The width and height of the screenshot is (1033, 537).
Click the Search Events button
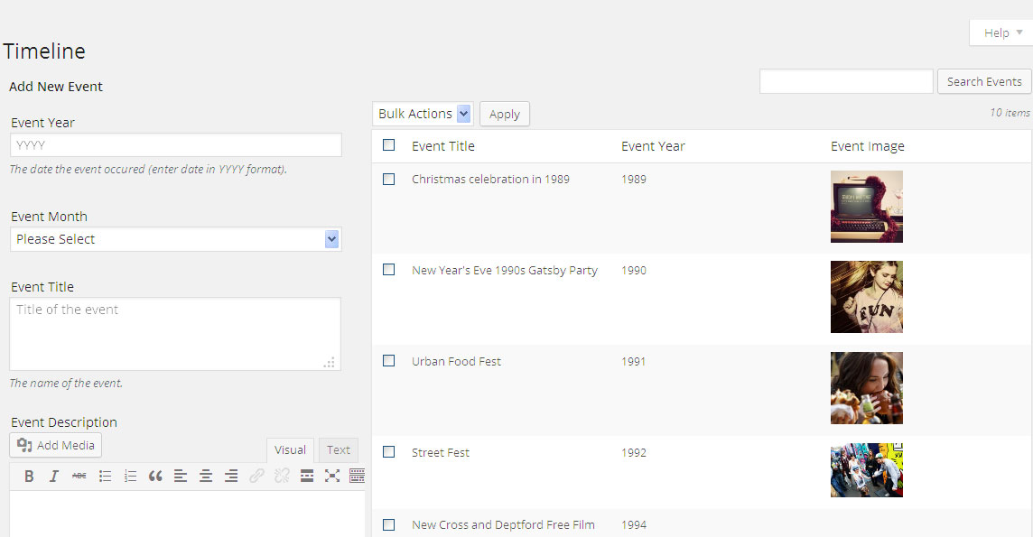coord(984,81)
